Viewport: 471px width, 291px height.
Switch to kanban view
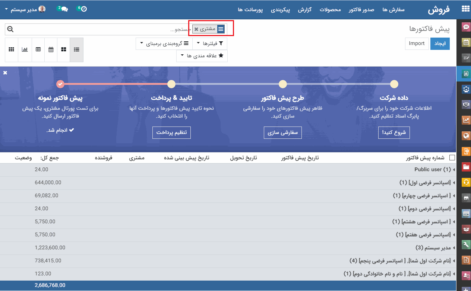click(64, 49)
